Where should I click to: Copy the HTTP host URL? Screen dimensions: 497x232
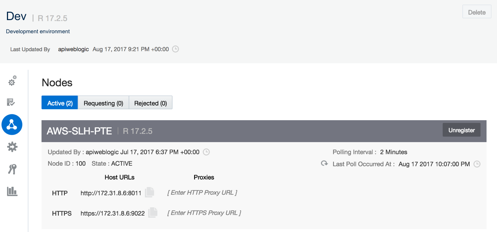pos(149,192)
